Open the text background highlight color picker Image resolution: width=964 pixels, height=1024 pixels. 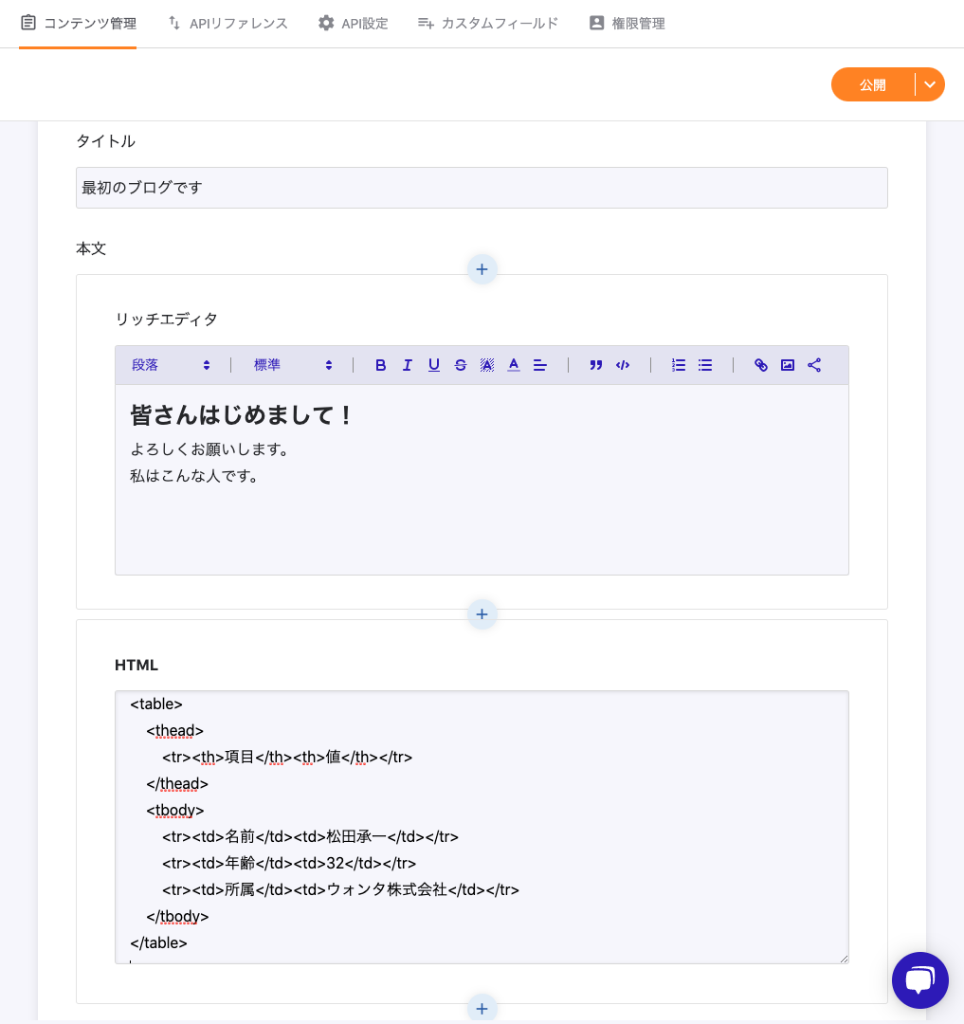point(486,365)
